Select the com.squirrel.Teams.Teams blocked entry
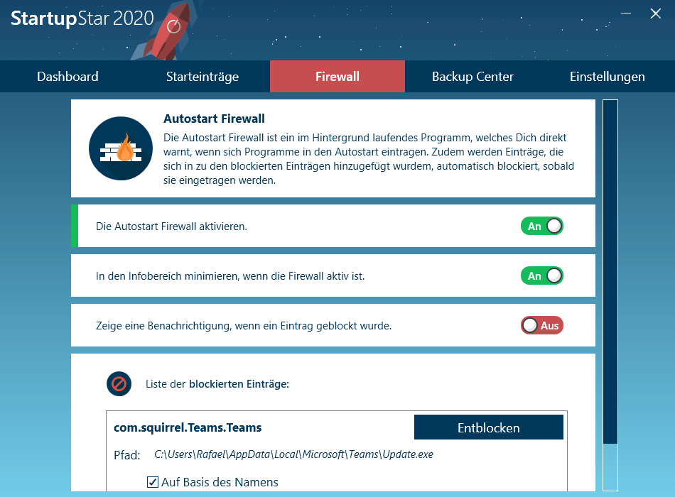The image size is (675, 497). (x=188, y=427)
